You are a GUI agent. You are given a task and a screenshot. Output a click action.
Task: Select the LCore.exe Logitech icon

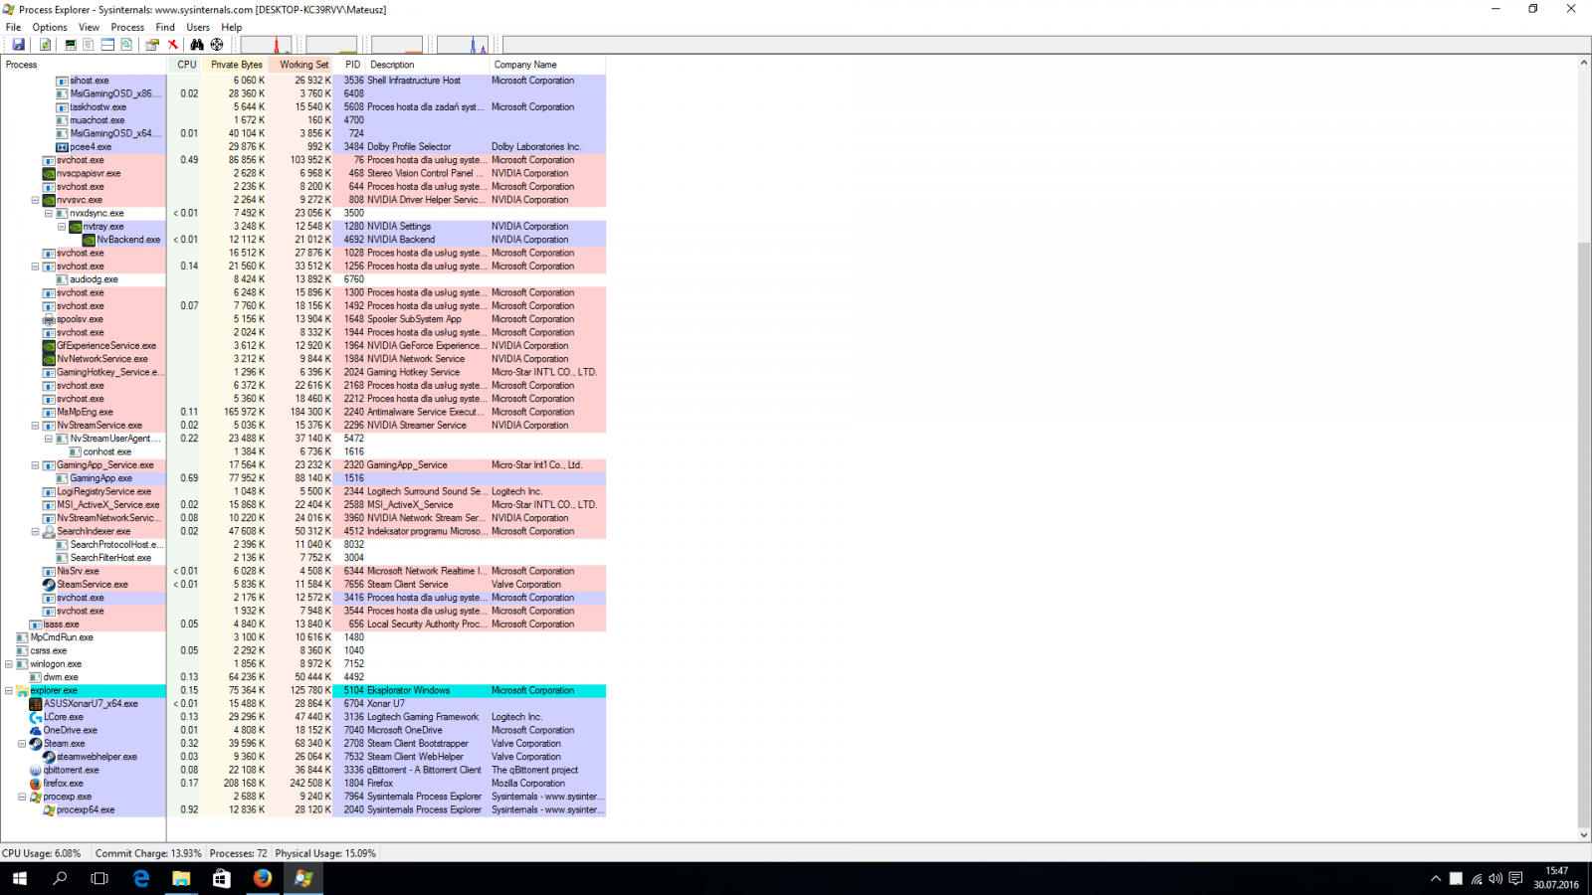click(x=36, y=717)
